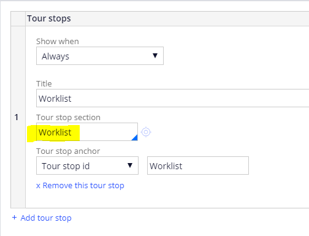
Task: Focus the anchor value field next to Tour stop id
Action: [x=198, y=166]
